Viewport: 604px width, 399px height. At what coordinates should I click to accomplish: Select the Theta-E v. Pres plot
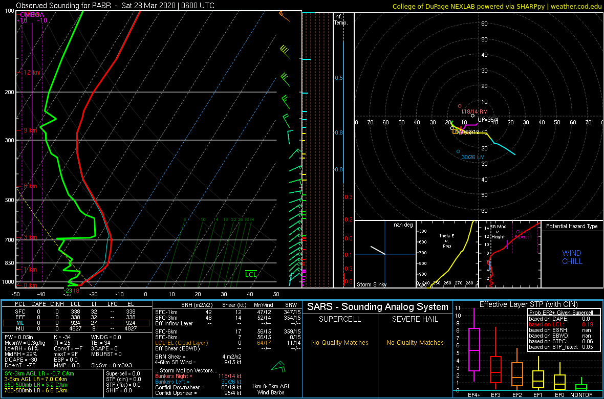click(x=447, y=254)
